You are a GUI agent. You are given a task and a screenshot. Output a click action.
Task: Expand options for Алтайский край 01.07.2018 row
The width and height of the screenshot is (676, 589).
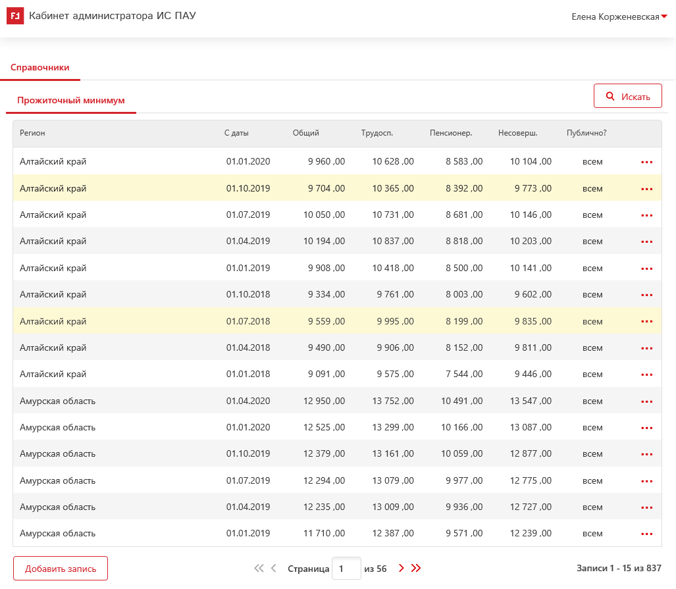(x=646, y=322)
